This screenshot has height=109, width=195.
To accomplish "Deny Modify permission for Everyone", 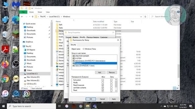I will [111, 82].
